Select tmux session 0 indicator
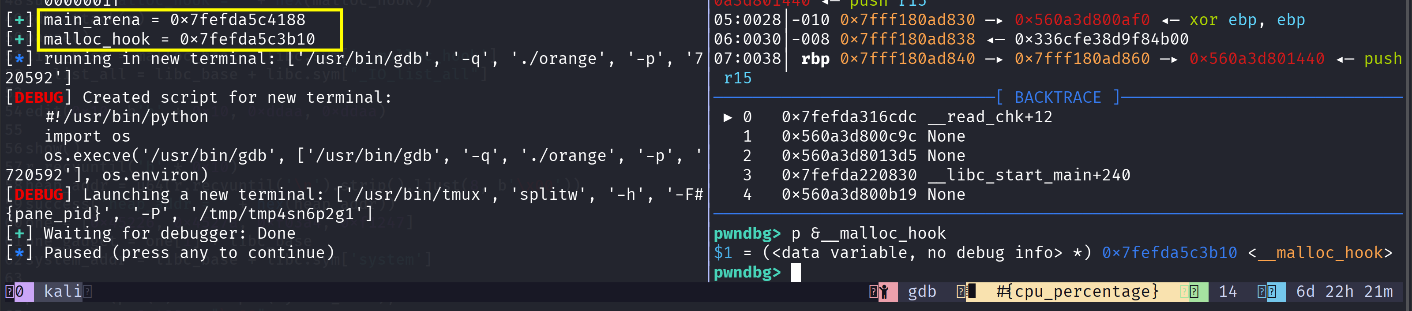Viewport: 1412px width, 311px height. [x=19, y=291]
